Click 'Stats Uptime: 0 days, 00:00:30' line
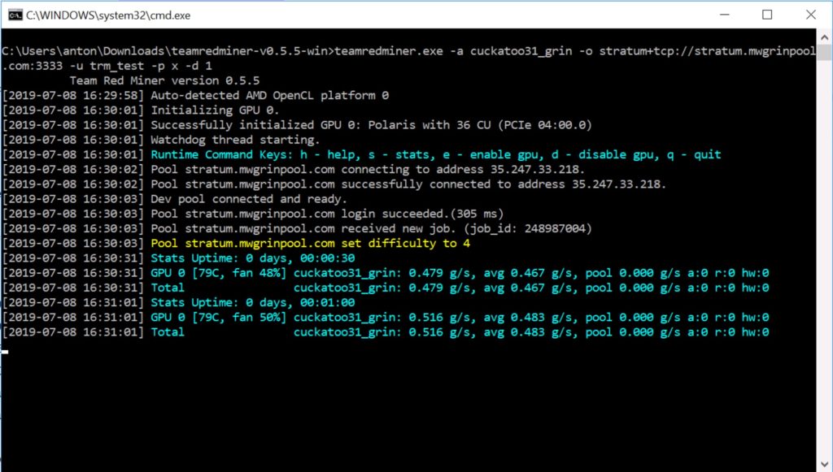Image resolution: width=833 pixels, height=472 pixels. 178,259
